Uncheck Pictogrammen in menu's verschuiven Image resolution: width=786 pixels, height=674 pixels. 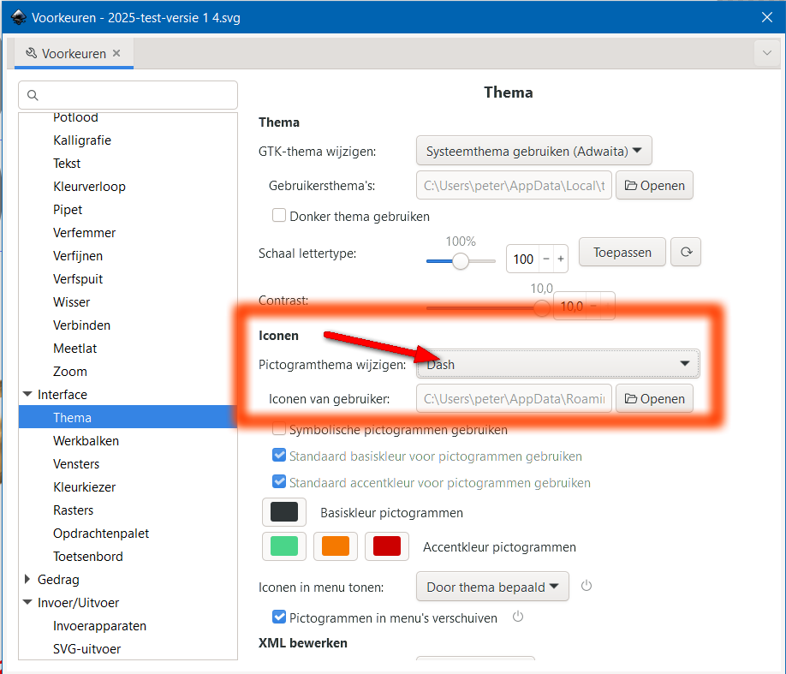[x=279, y=617]
